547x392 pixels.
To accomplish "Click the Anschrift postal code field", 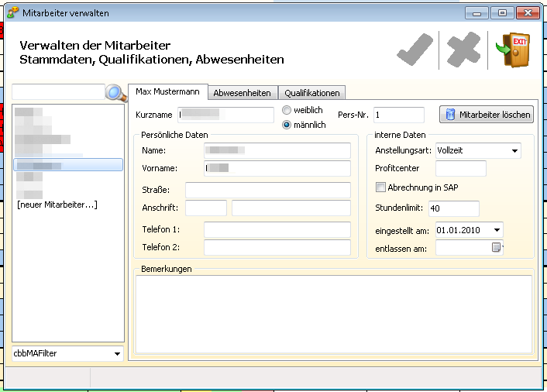I will coord(206,208).
